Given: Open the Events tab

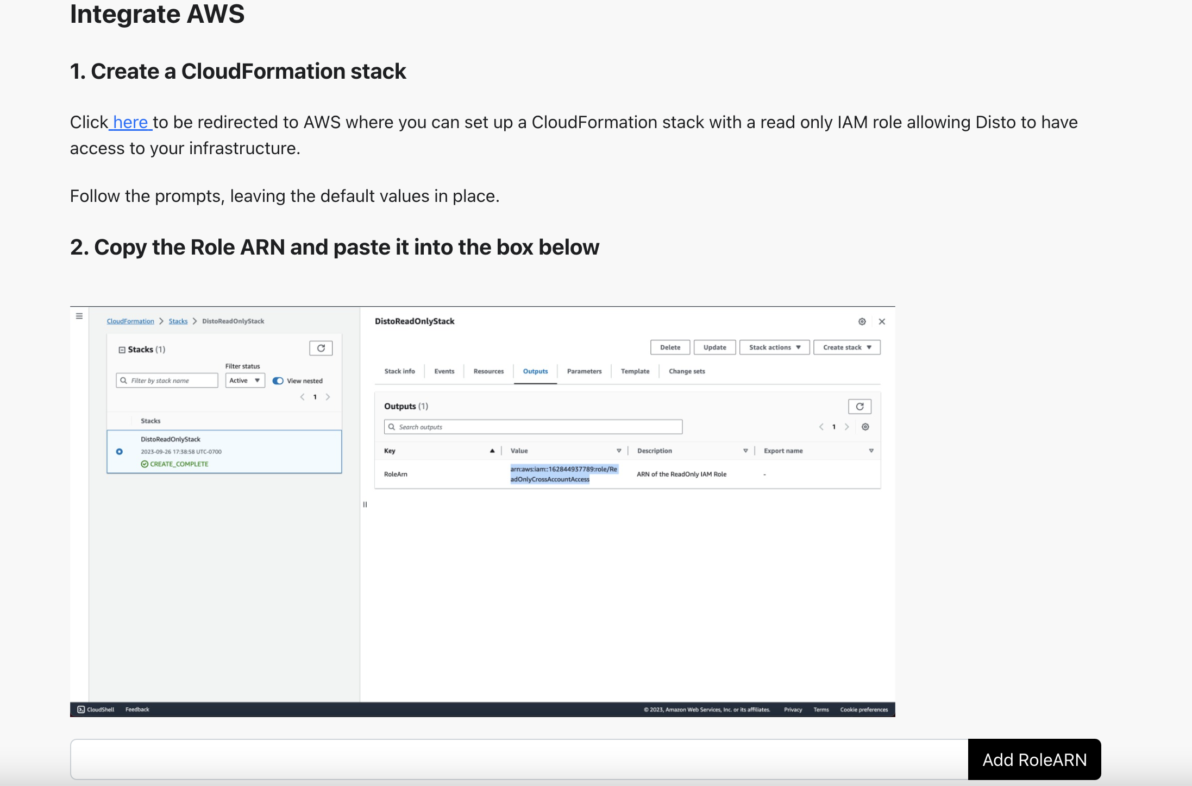Looking at the screenshot, I should point(444,371).
